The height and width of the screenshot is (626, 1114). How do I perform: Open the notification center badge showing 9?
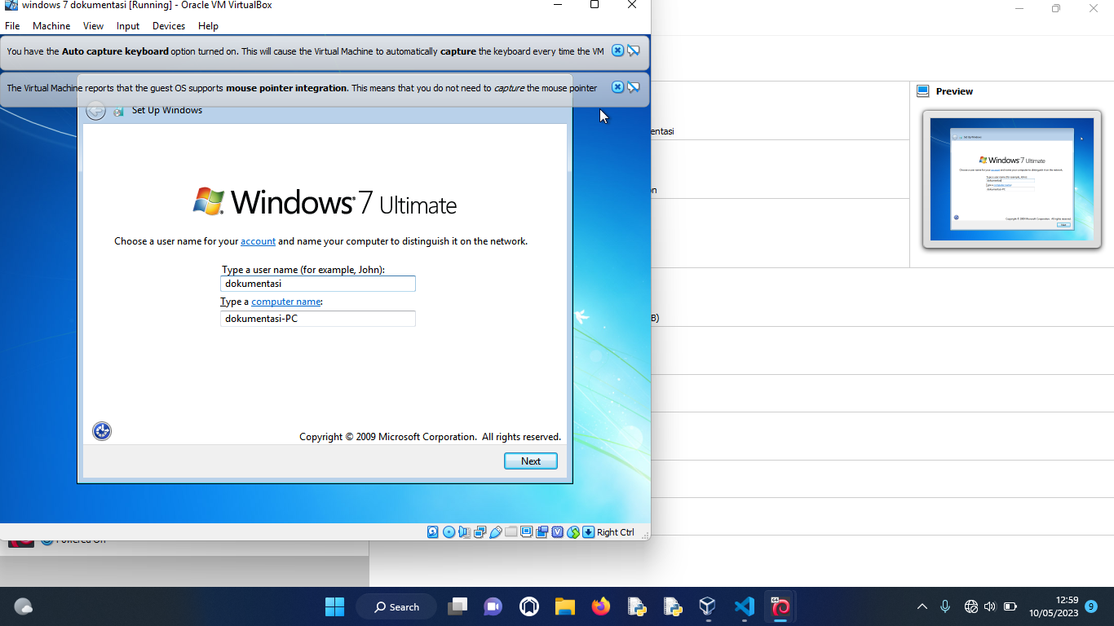pyautogui.click(x=1091, y=606)
